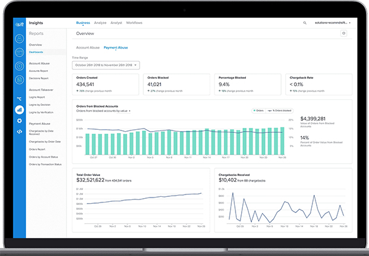Select the Account Abuse tab
The height and width of the screenshot is (256, 369).
pos(88,47)
